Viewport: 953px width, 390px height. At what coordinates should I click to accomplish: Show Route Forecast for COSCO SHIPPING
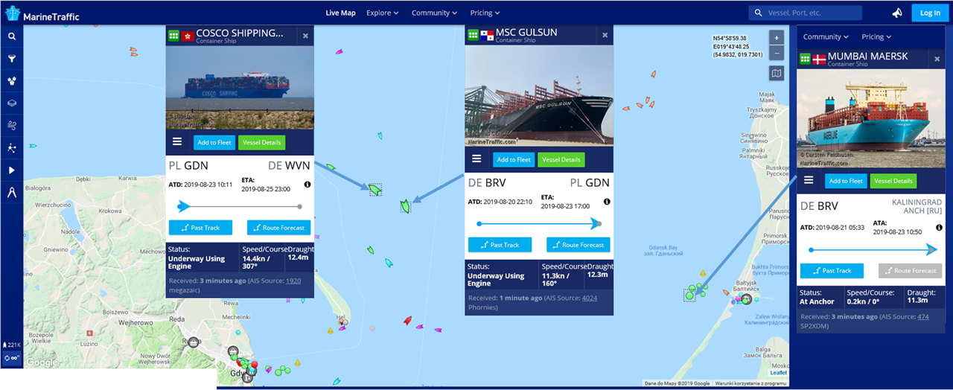[x=278, y=228]
